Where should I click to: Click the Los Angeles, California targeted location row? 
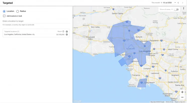point(36,35)
